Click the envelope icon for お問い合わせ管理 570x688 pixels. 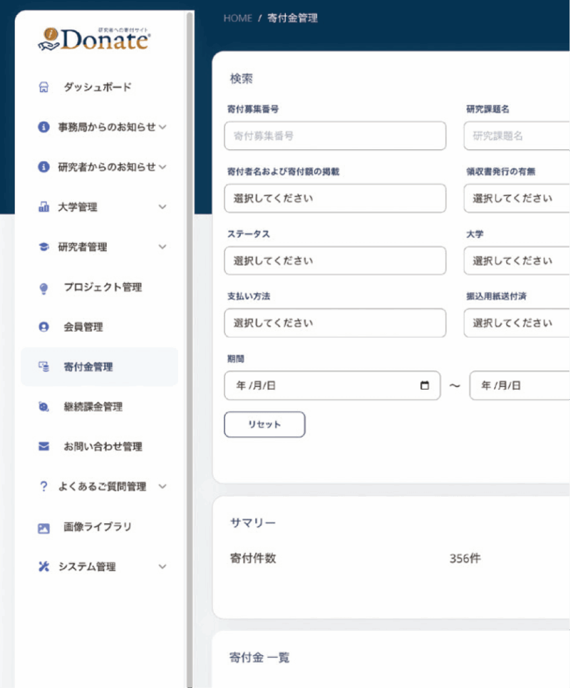[x=44, y=447]
